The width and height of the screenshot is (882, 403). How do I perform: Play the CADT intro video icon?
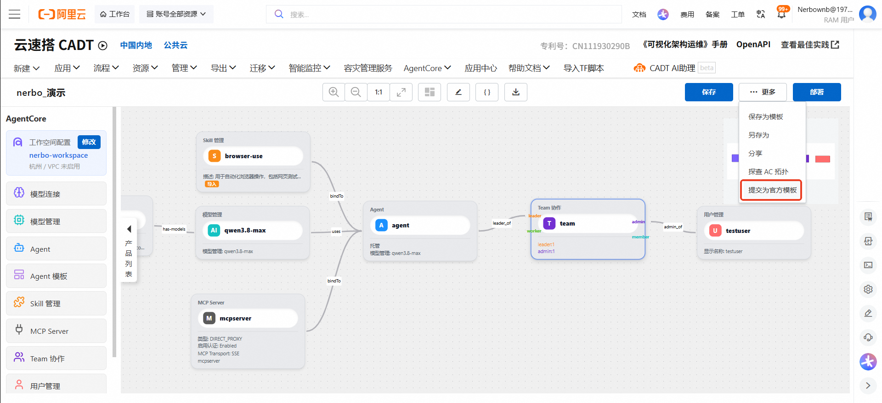coord(103,45)
